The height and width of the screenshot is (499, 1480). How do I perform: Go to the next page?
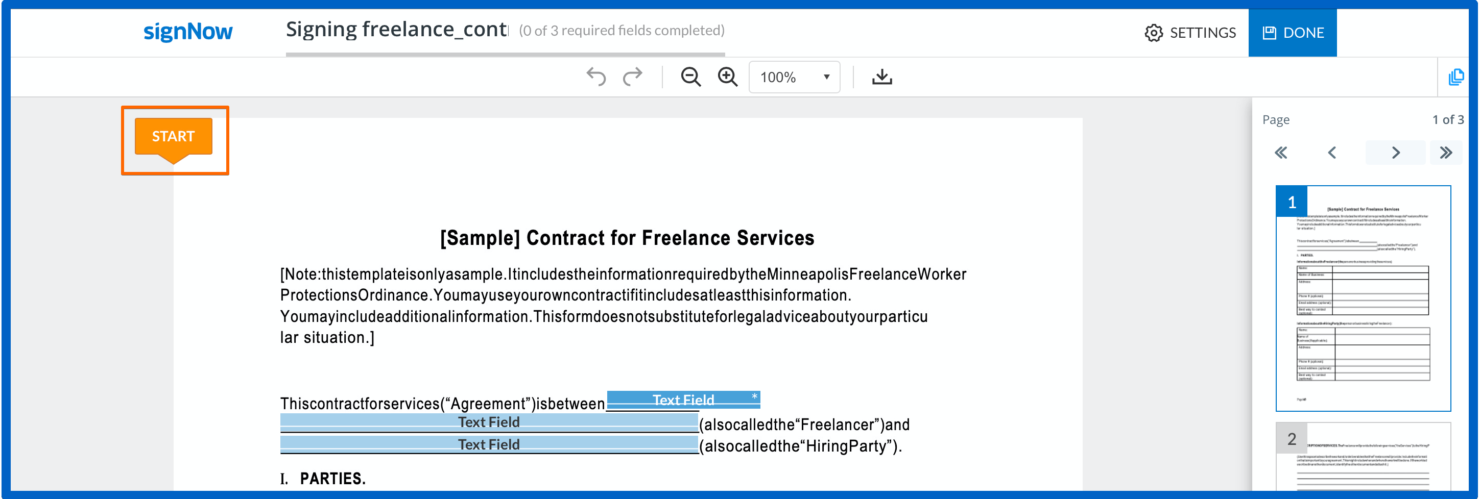pos(1395,153)
